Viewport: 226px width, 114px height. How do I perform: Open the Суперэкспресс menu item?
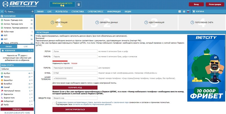pos(96,12)
